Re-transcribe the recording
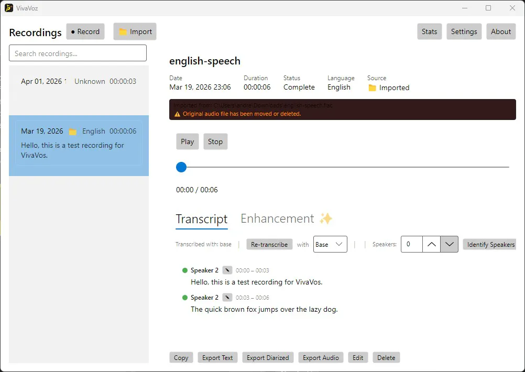Viewport: 525px width, 372px height. point(269,245)
